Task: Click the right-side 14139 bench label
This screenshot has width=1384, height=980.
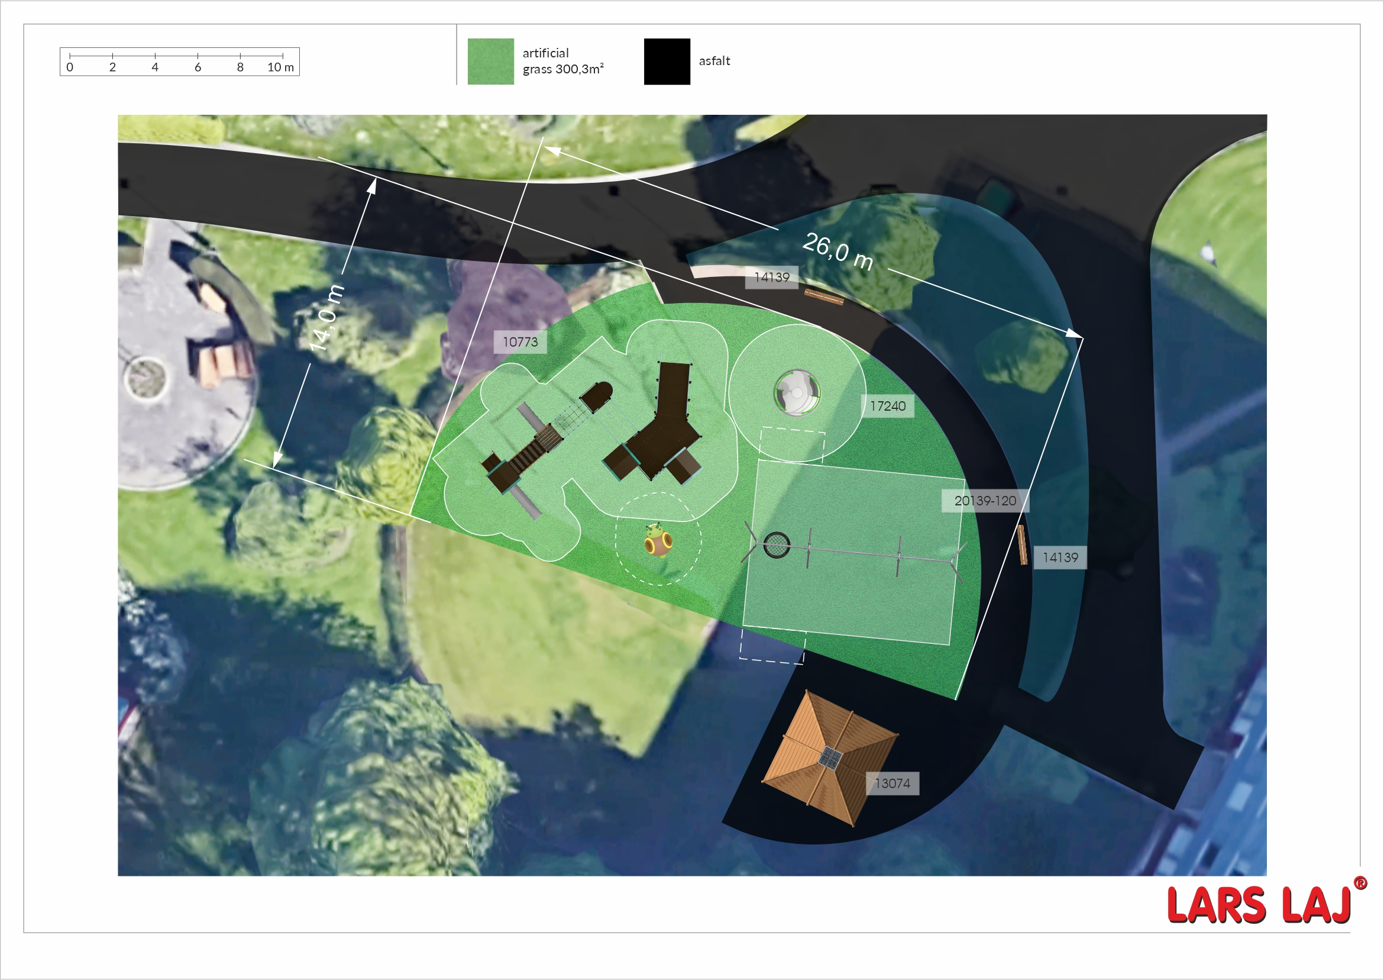Action: 1059,557
